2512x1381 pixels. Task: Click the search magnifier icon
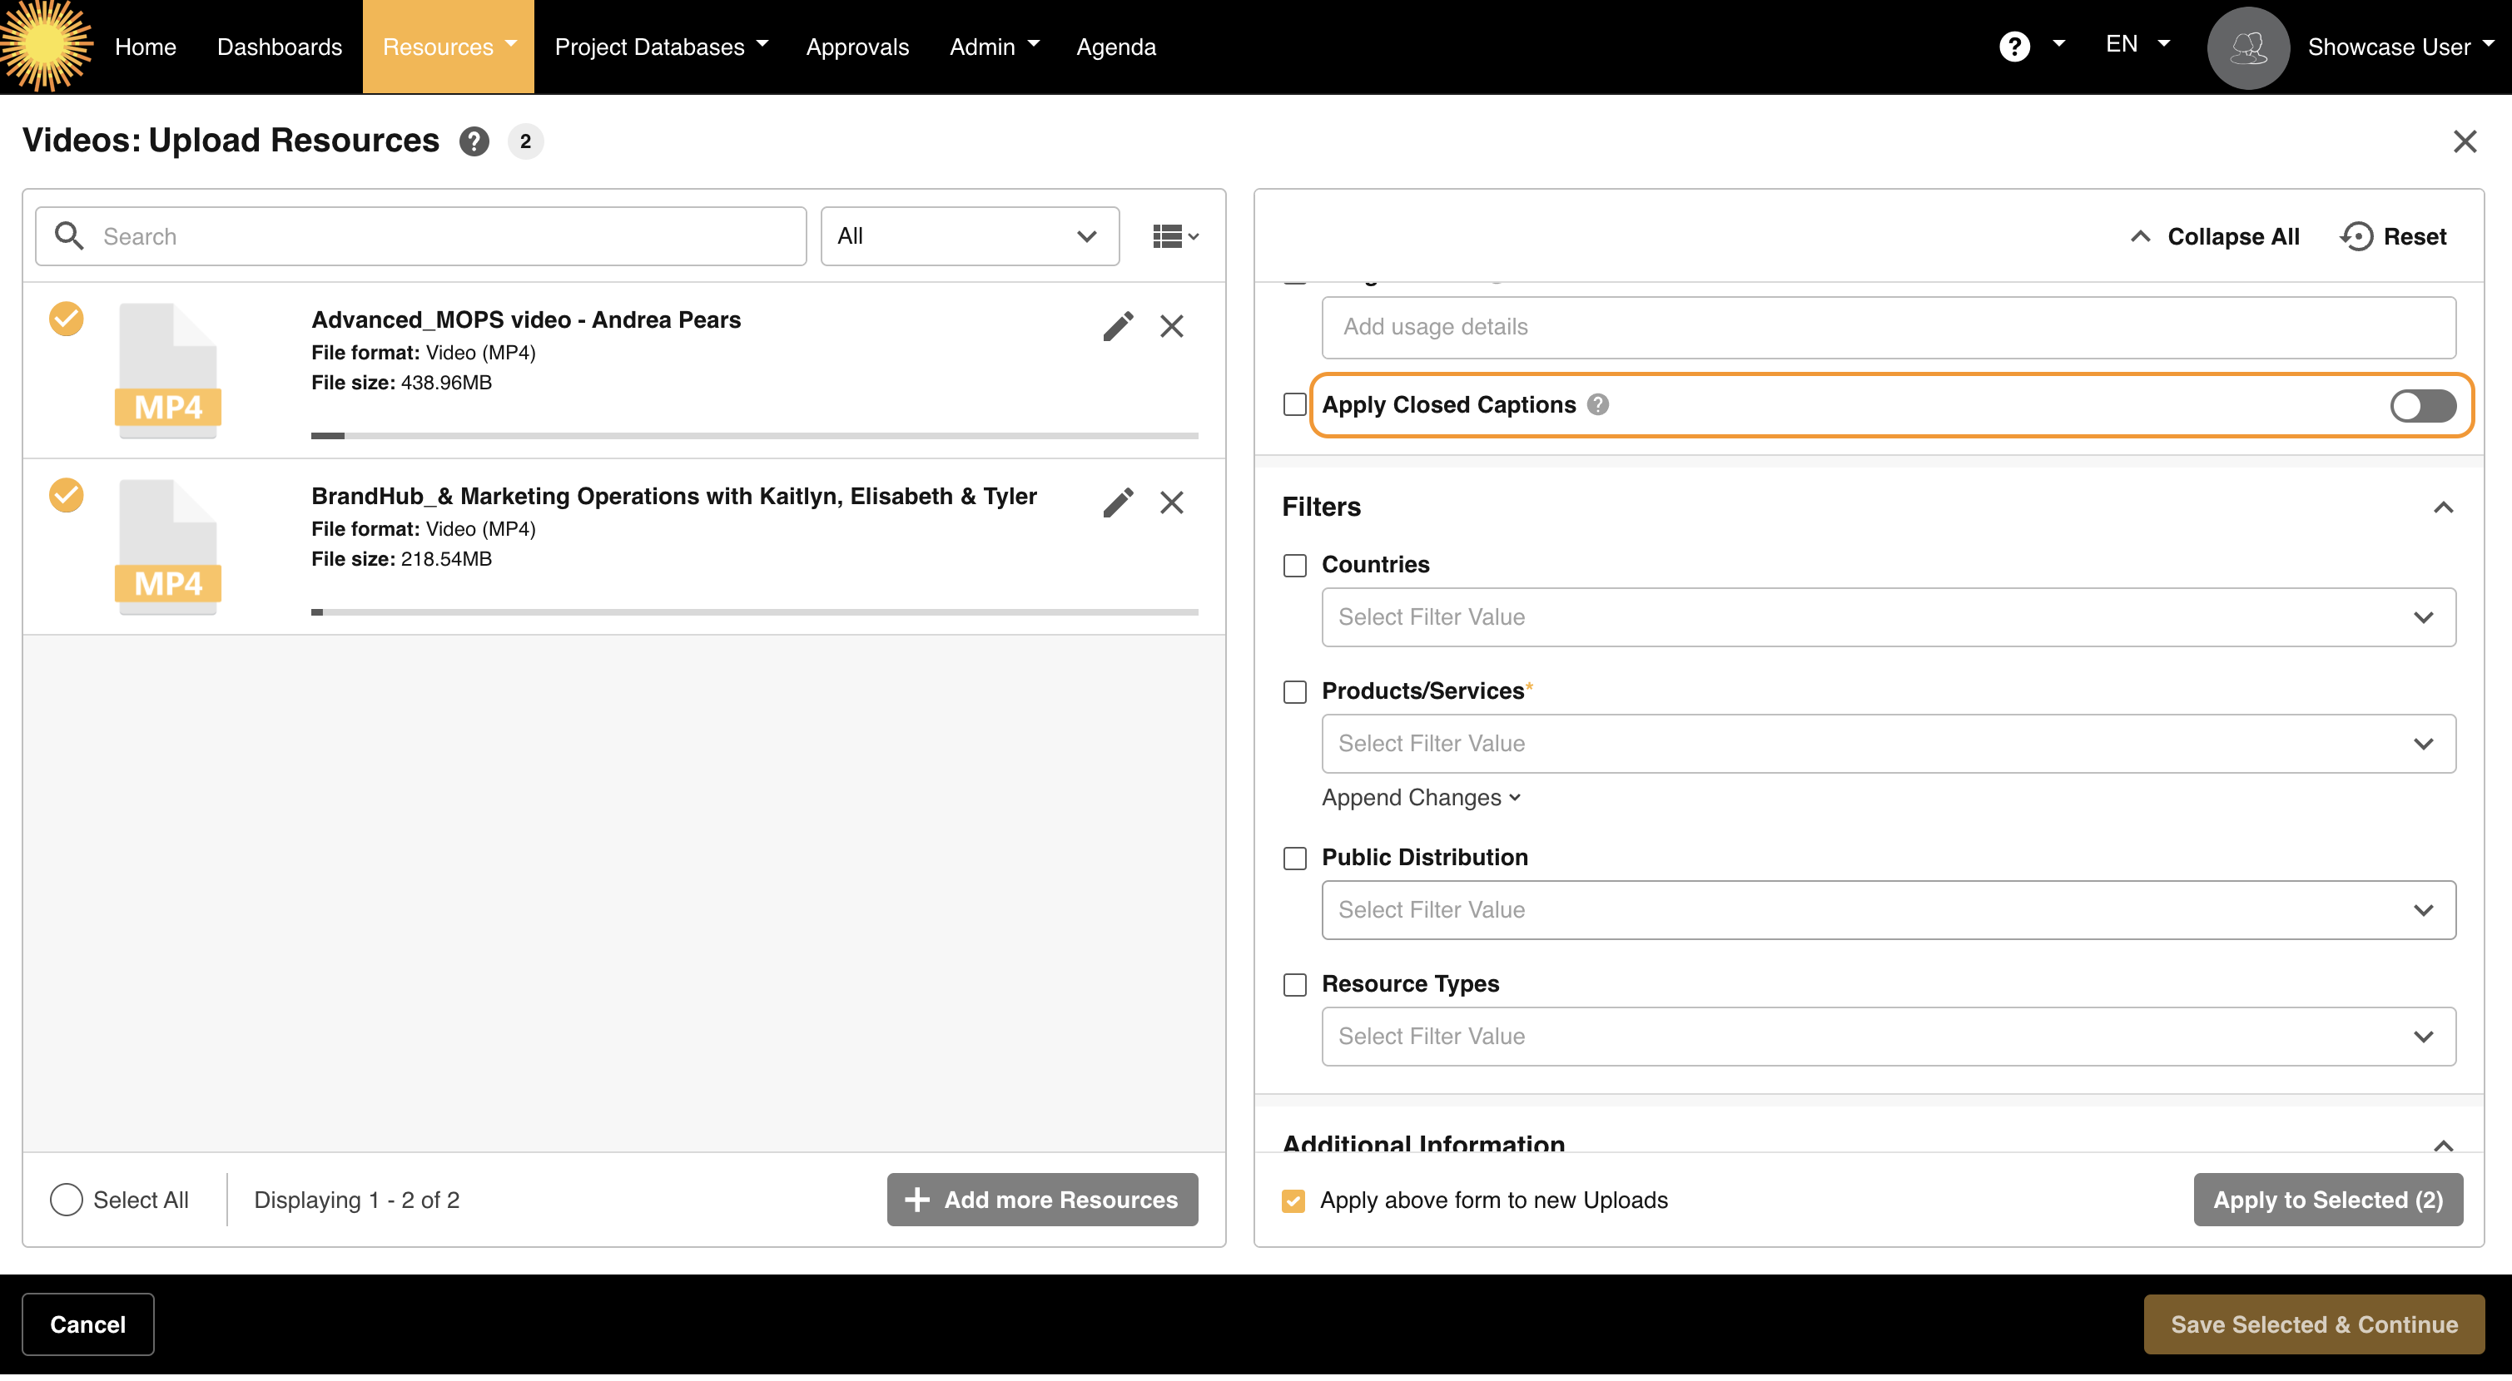(x=68, y=236)
